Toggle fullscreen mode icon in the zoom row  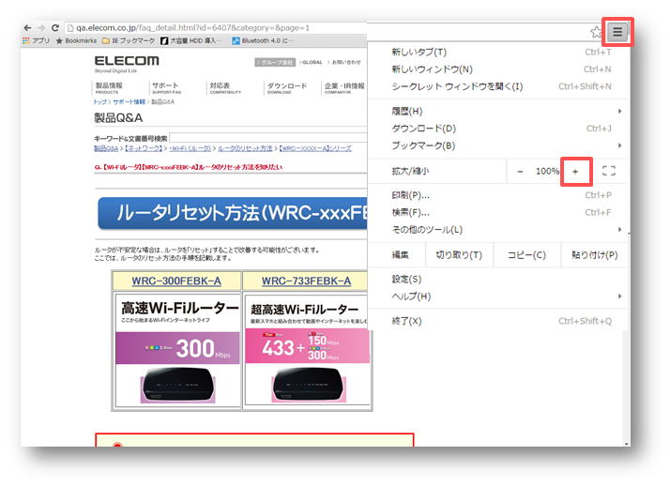click(x=609, y=172)
